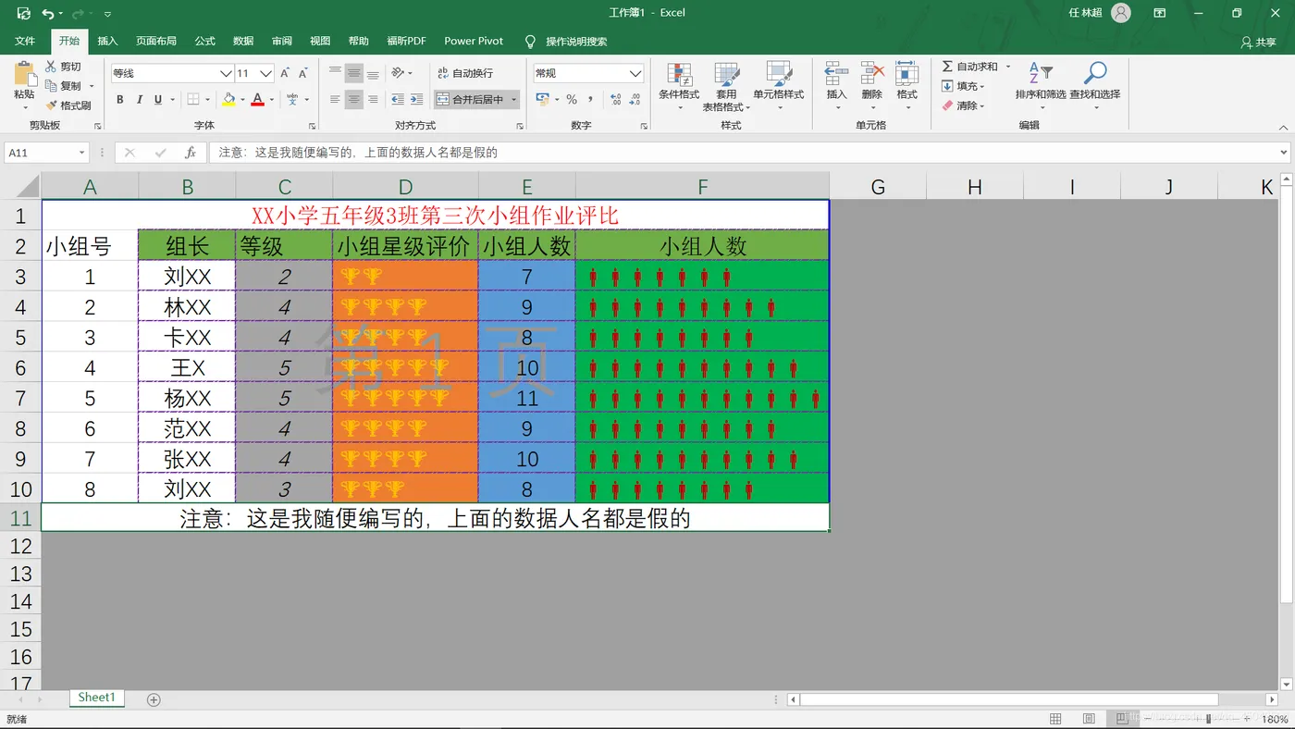This screenshot has height=729, width=1295.
Task: Apply percent style formatting
Action: click(572, 99)
